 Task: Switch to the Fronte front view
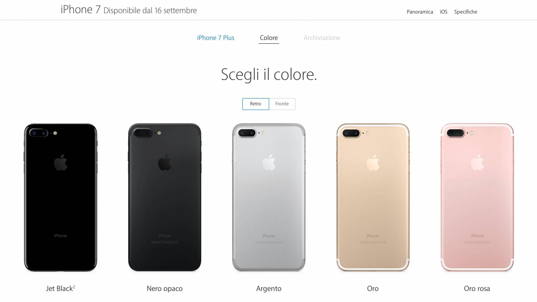pyautogui.click(x=282, y=104)
